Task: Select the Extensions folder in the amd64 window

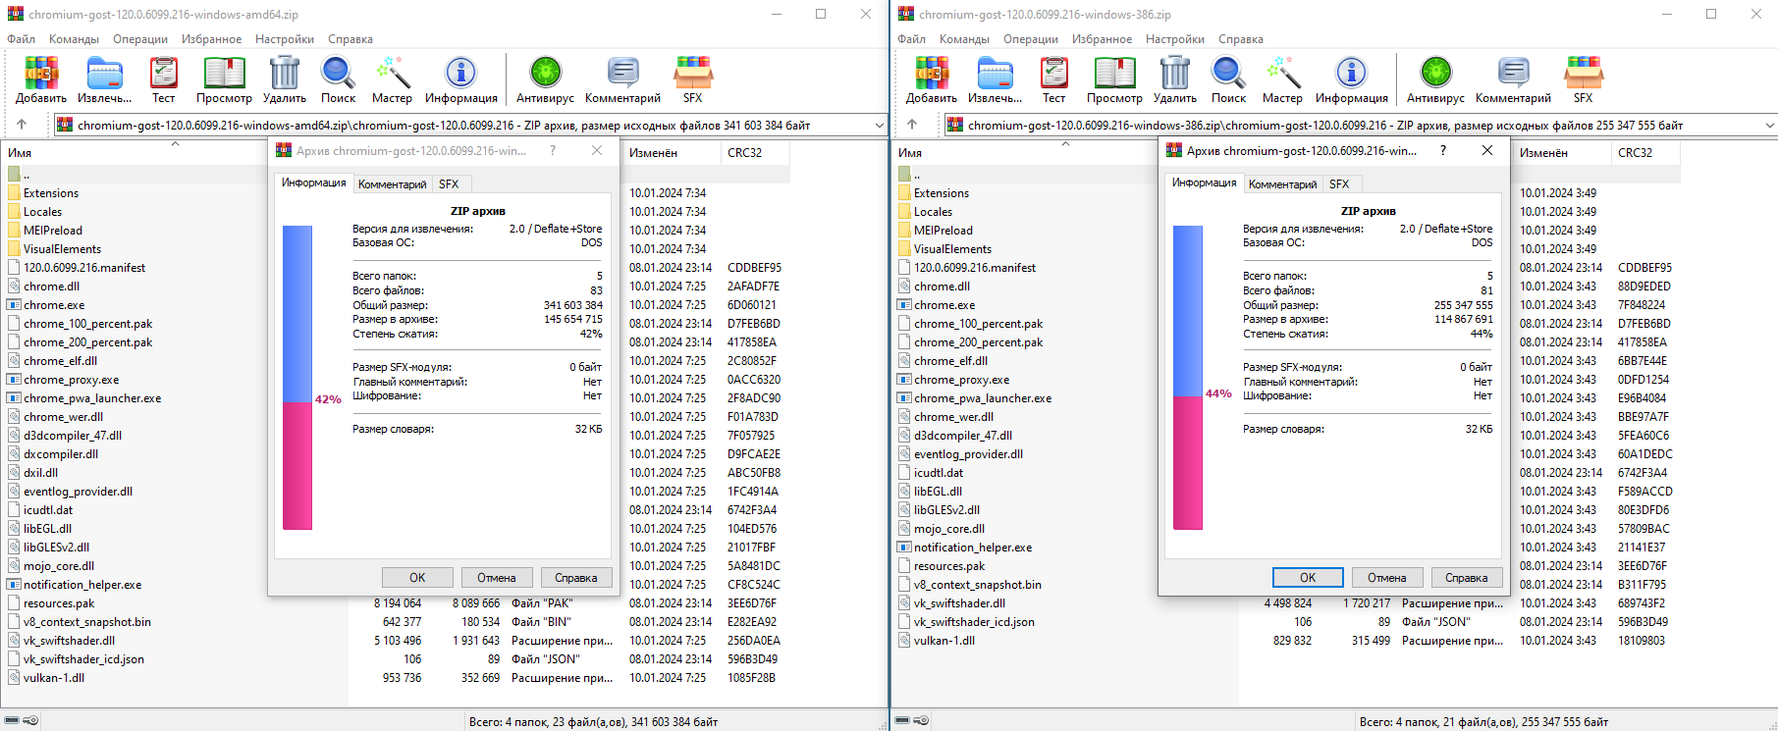Action: tap(51, 193)
